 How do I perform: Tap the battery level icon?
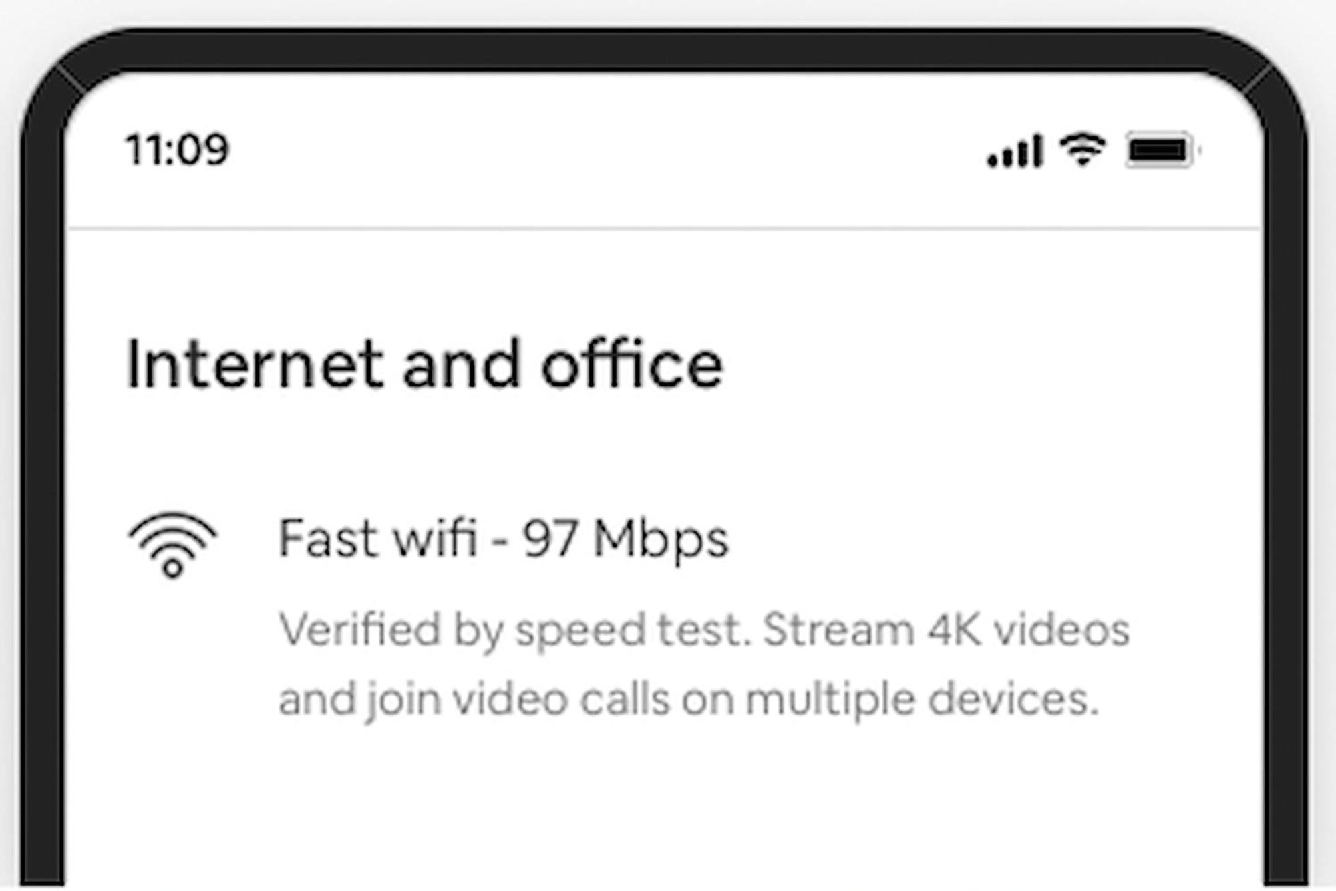[1160, 150]
